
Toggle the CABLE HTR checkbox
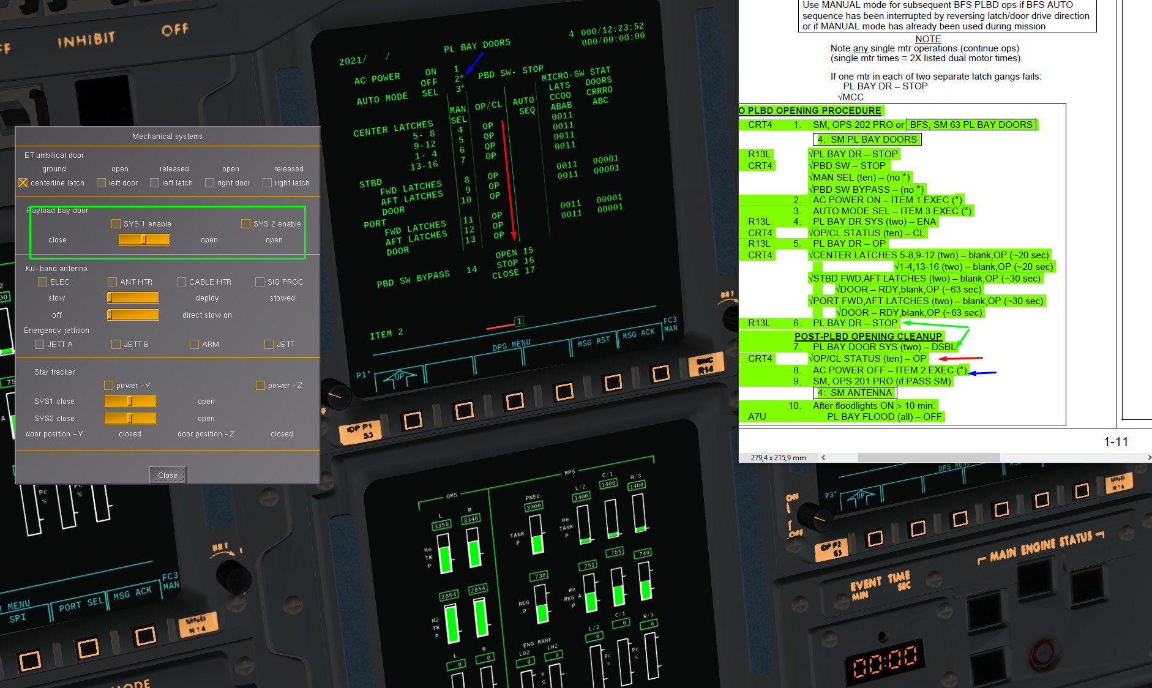pyautogui.click(x=182, y=282)
